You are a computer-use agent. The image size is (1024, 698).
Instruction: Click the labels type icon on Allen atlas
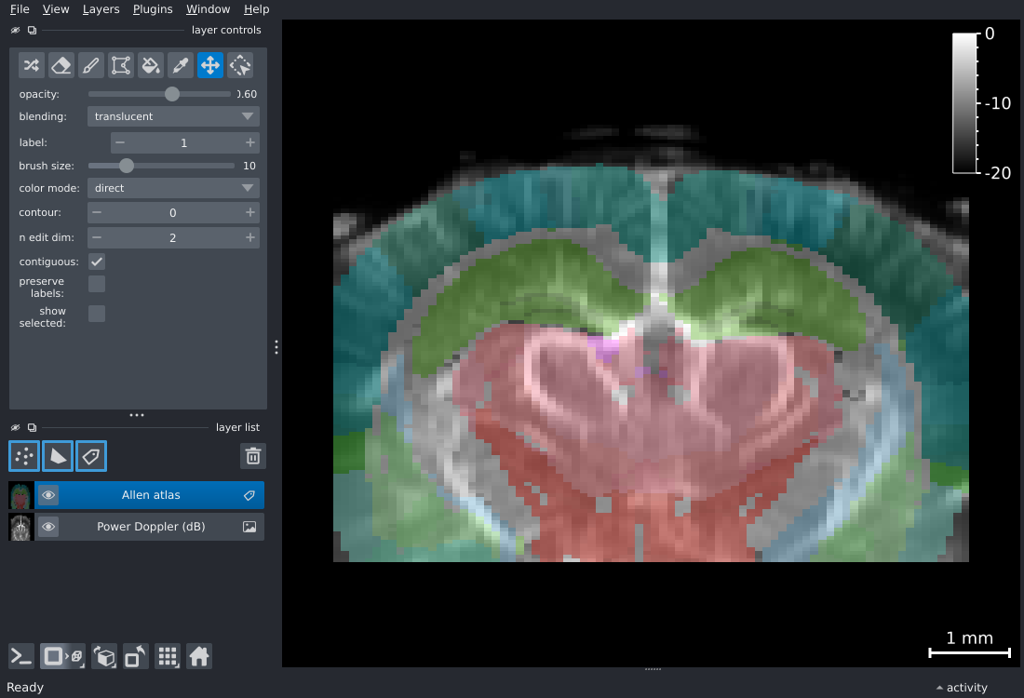coord(249,496)
